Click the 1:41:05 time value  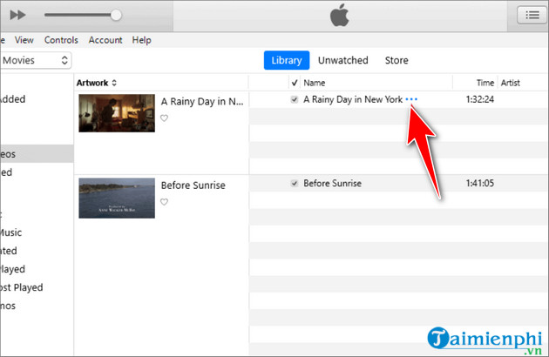pyautogui.click(x=479, y=183)
